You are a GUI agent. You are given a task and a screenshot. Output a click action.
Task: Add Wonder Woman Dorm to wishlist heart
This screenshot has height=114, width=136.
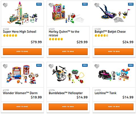click(5, 66)
